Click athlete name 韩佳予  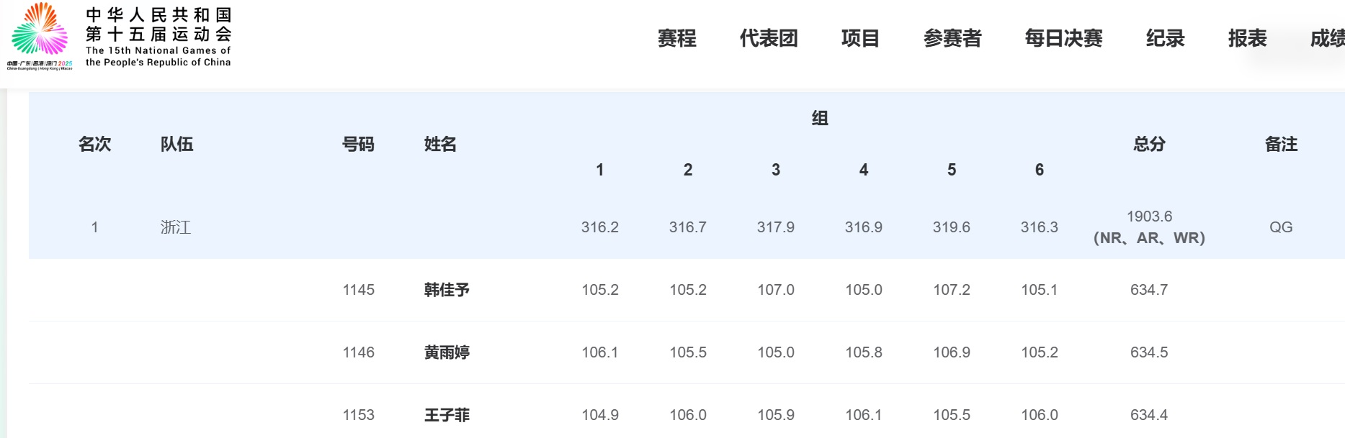coord(447,290)
